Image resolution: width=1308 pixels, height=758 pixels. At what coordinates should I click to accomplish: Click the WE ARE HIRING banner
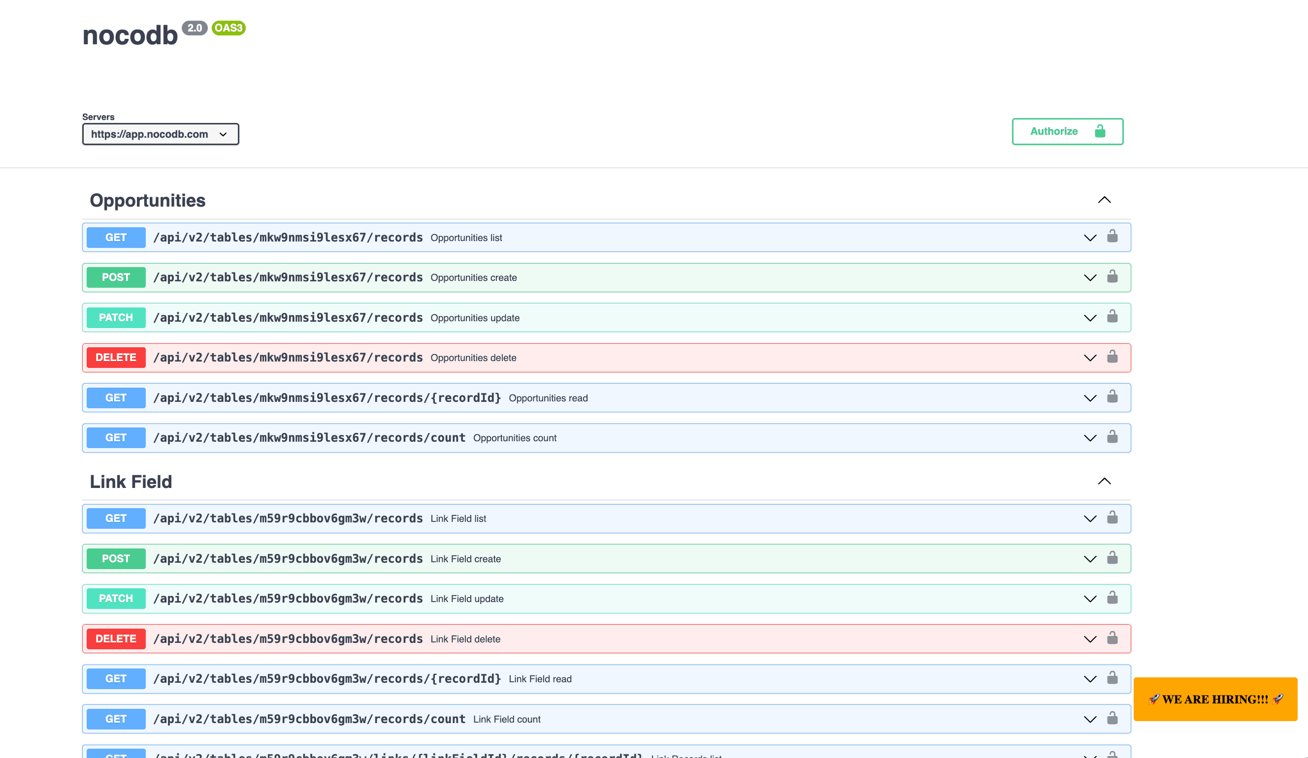pyautogui.click(x=1214, y=699)
